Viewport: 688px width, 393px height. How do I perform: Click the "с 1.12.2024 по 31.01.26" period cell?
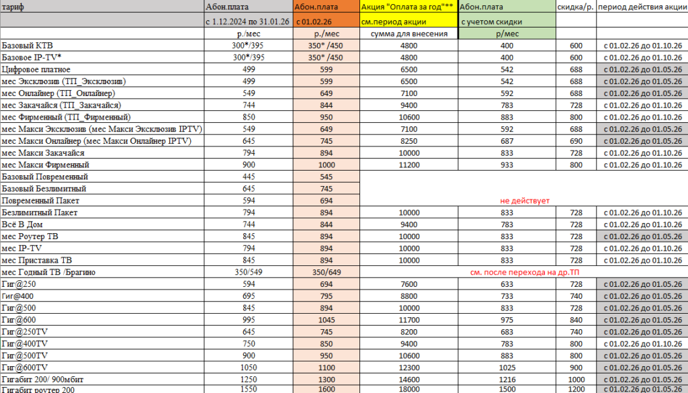(247, 21)
